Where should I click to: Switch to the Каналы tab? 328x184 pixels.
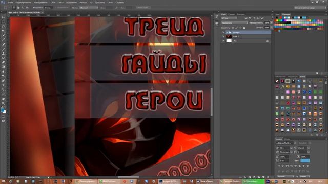pos(231,14)
